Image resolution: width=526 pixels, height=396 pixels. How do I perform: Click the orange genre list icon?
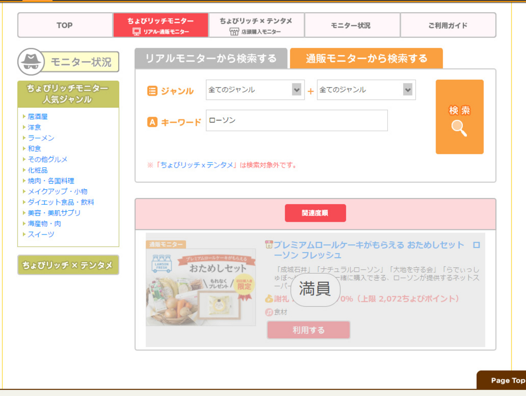[152, 91]
